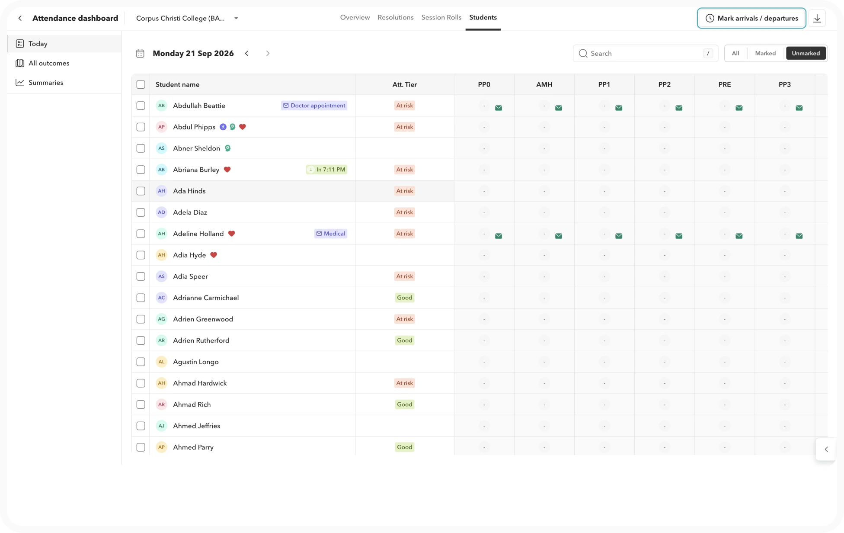Switch to the Overview tab

pos(355,17)
